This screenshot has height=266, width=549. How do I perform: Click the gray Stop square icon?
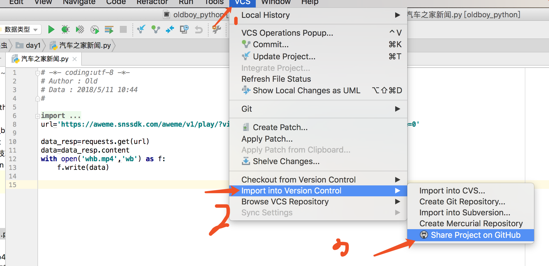[123, 29]
